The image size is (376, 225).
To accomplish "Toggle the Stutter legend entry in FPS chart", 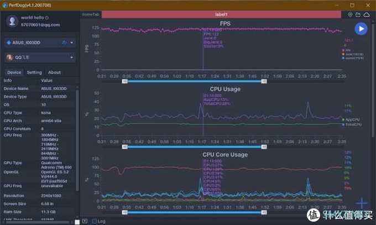I will coord(353,58).
